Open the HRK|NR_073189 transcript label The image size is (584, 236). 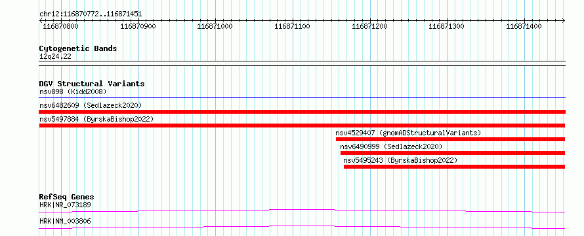(x=65, y=205)
